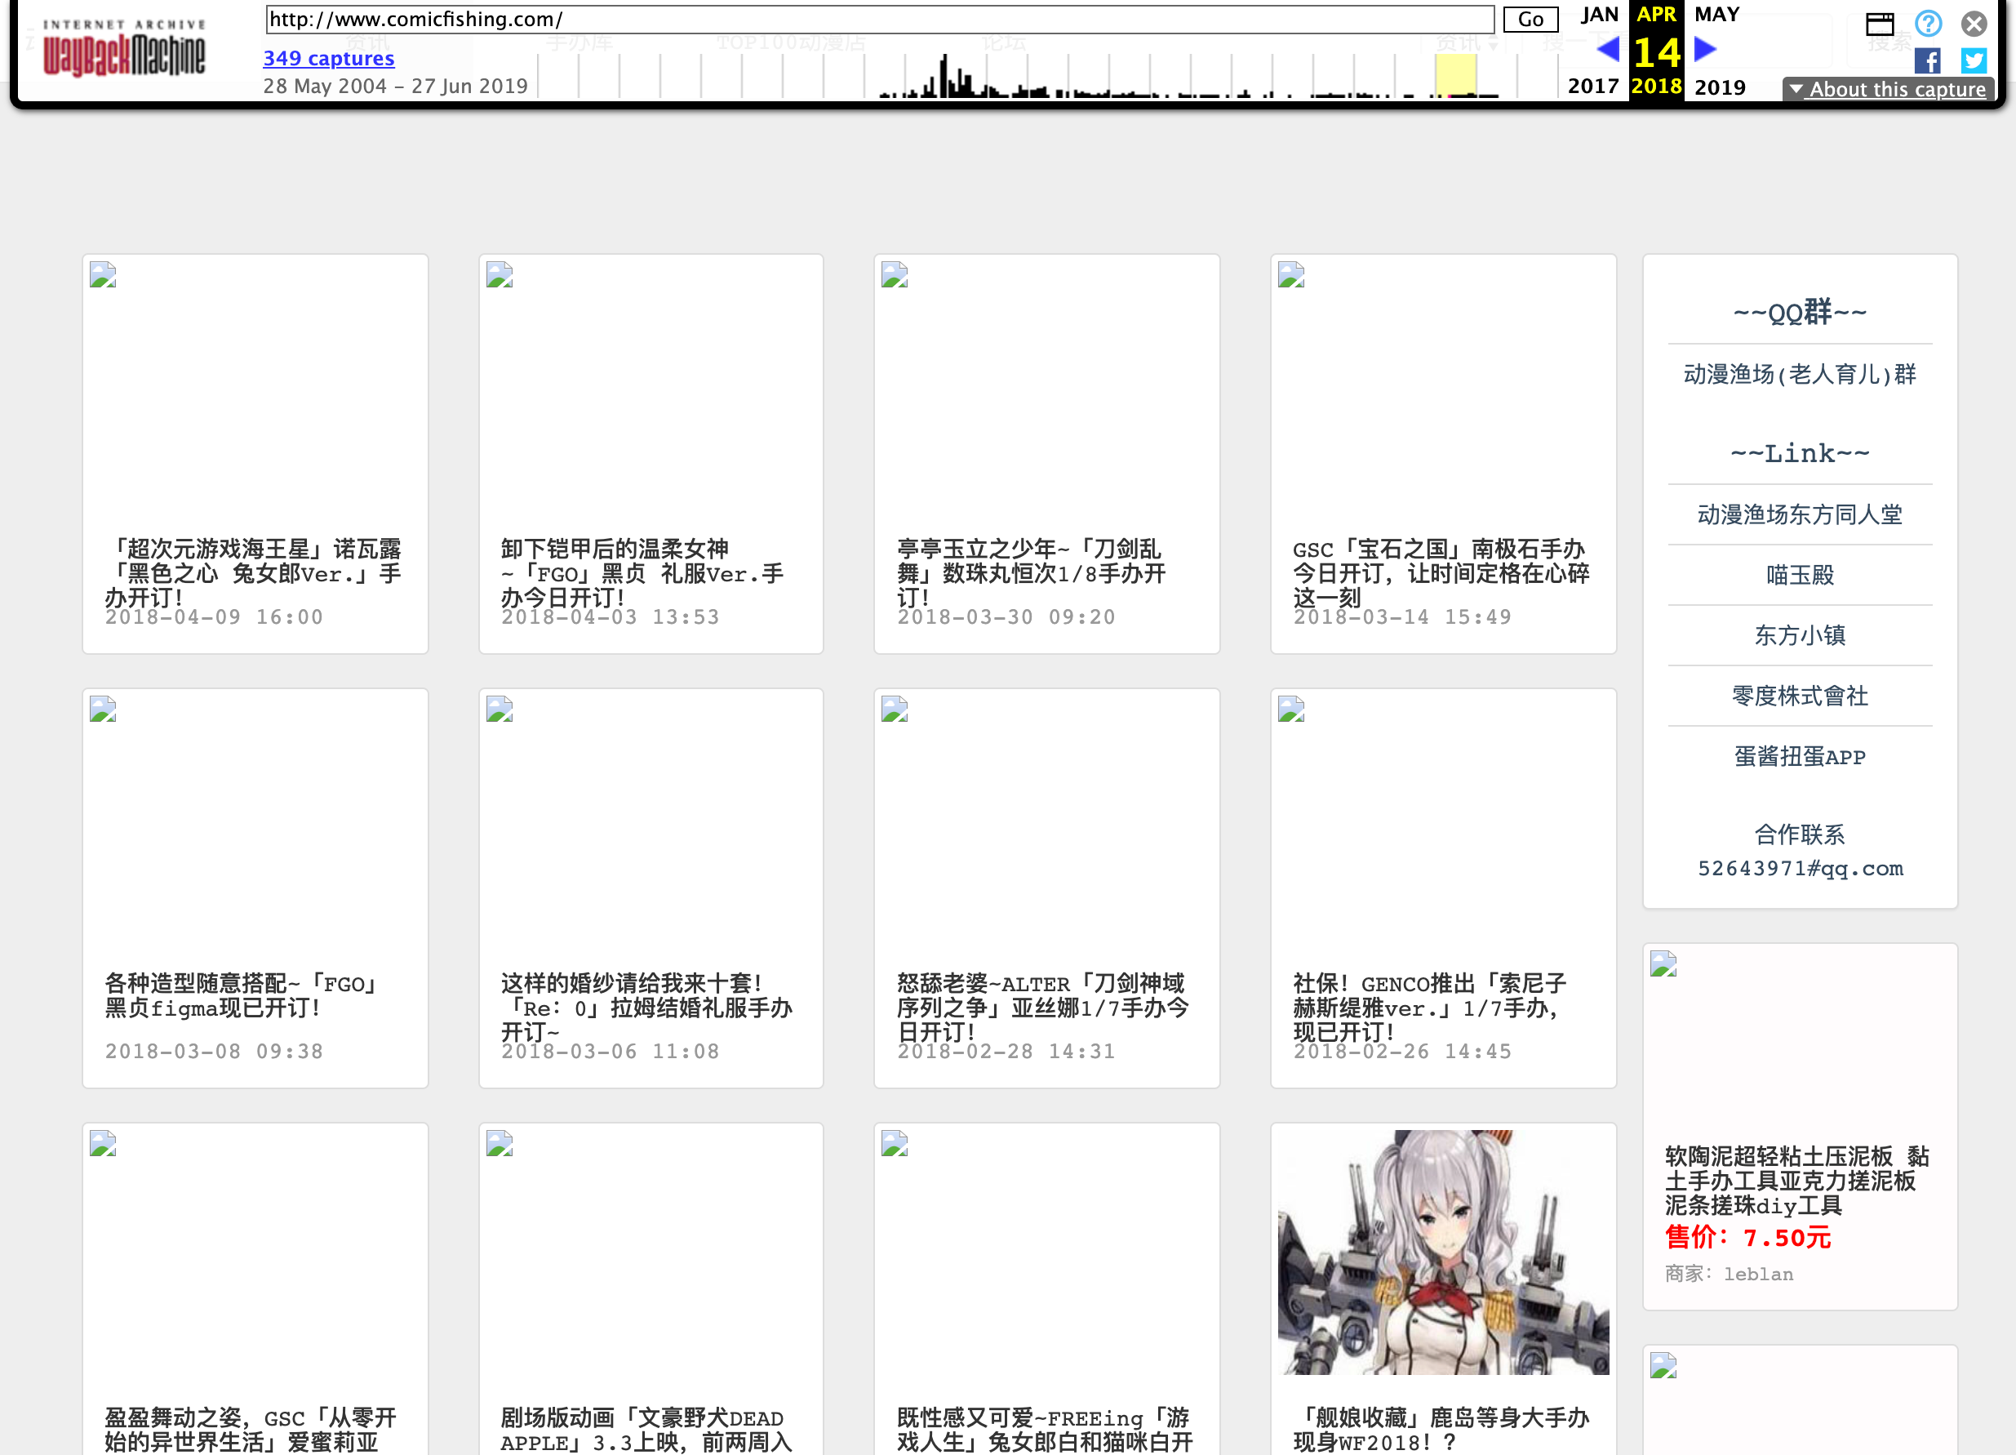Open 零度株式會社 sidebar link
This screenshot has width=2016, height=1455.
[x=1800, y=696]
